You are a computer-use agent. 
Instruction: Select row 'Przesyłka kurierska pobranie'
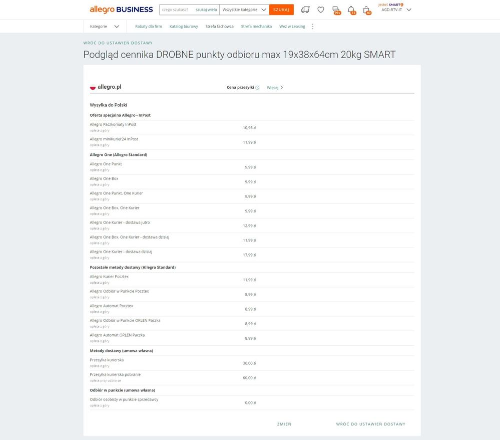coord(252,378)
